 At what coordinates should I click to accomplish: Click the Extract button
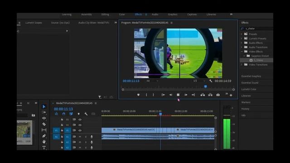tap(210, 95)
